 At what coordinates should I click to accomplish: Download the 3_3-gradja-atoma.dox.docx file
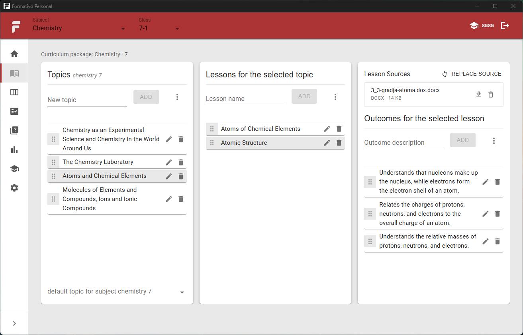click(x=479, y=95)
